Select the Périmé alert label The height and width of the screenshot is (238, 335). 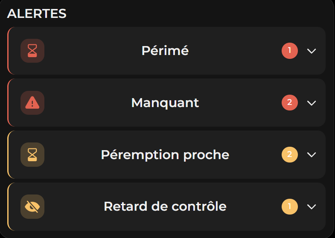[x=165, y=51]
